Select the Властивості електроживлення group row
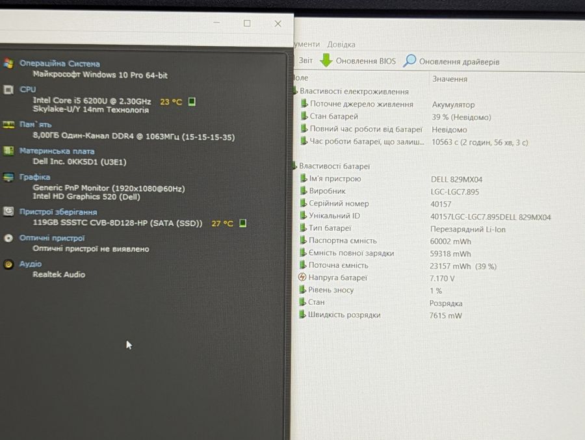Viewport: 585px width, 440px height. [x=354, y=92]
